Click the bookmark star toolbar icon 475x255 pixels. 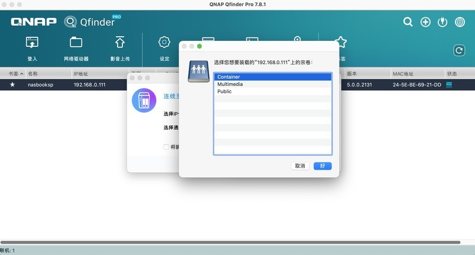click(341, 42)
